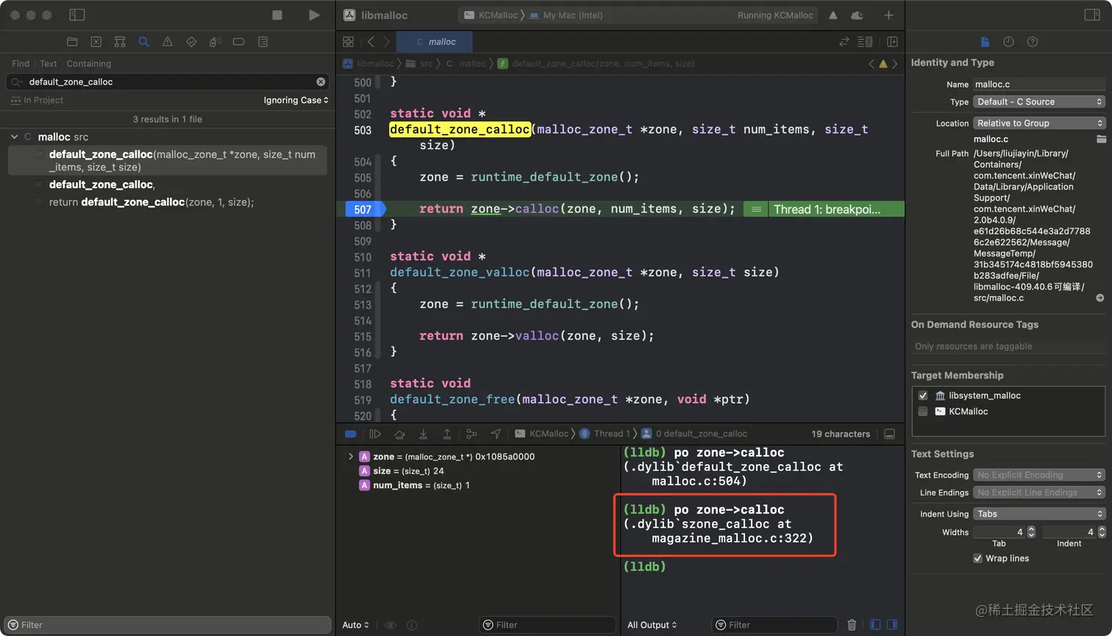Open the cloud status icon in toolbar

pyautogui.click(x=857, y=15)
